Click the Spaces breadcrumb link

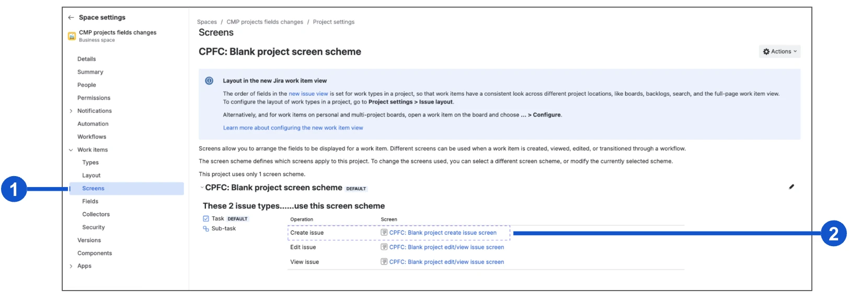207,22
